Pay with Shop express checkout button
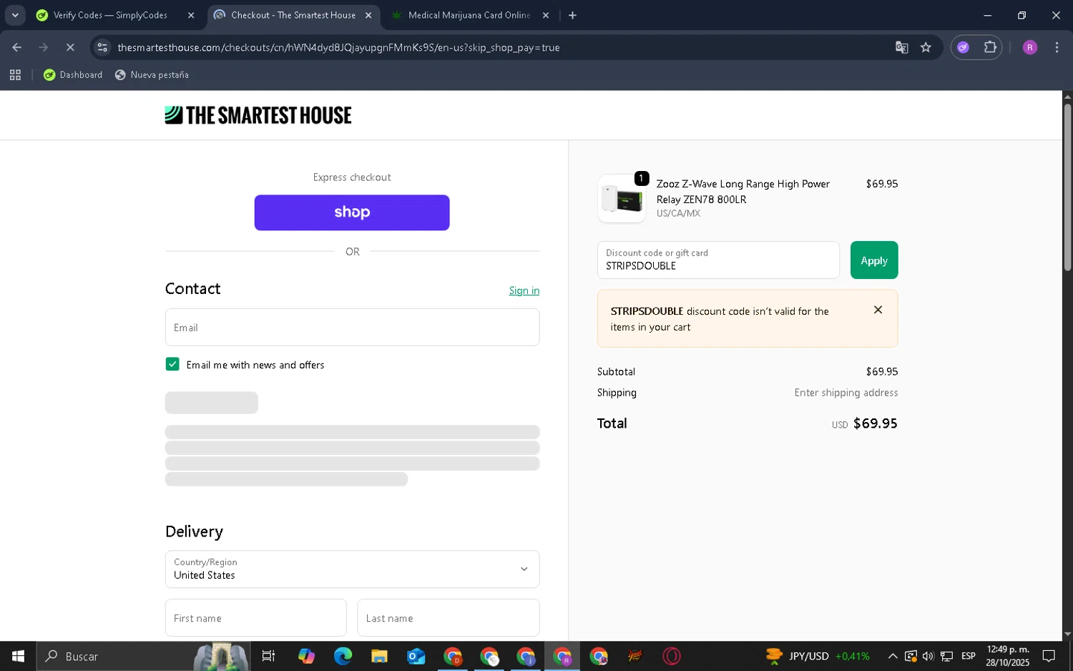The image size is (1073, 671). [352, 212]
